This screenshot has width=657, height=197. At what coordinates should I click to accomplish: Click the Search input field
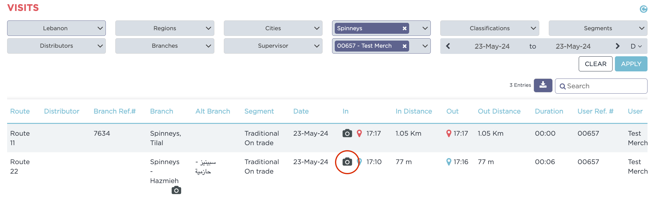[605, 86]
